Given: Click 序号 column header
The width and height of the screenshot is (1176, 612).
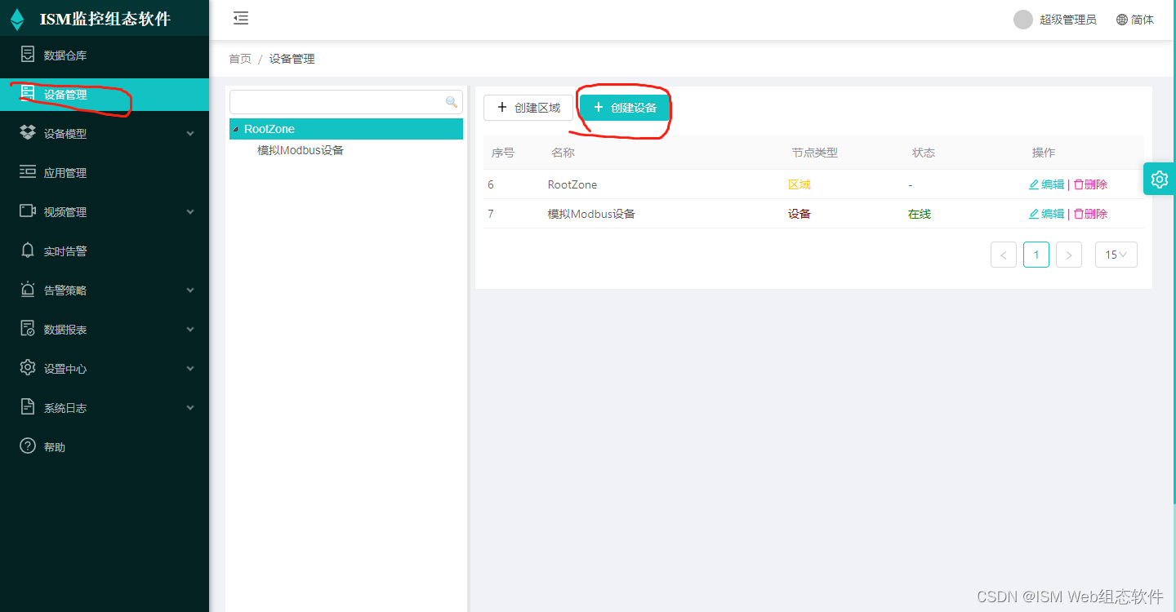Looking at the screenshot, I should pyautogui.click(x=503, y=153).
